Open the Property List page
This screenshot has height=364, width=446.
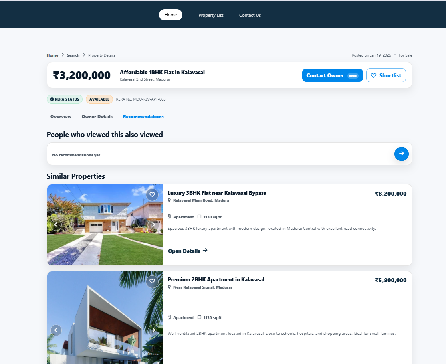point(211,15)
